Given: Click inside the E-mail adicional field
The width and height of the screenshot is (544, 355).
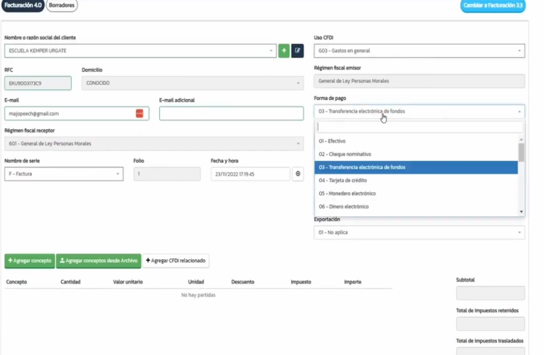Looking at the screenshot, I should pos(231,113).
